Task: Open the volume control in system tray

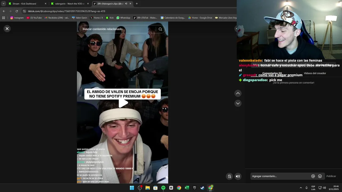Action: click(x=324, y=188)
